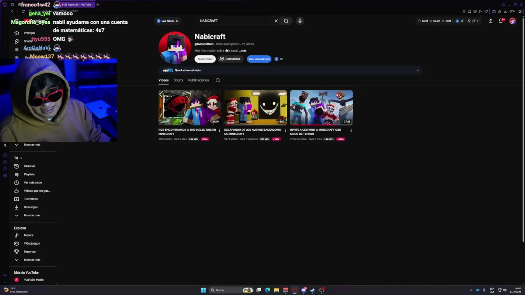525x295 pixels.
Task: Open Microsoft Edge from taskbar
Action: point(267,290)
